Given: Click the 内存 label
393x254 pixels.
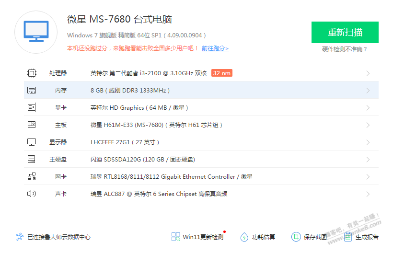Looking at the screenshot, I should point(61,91).
